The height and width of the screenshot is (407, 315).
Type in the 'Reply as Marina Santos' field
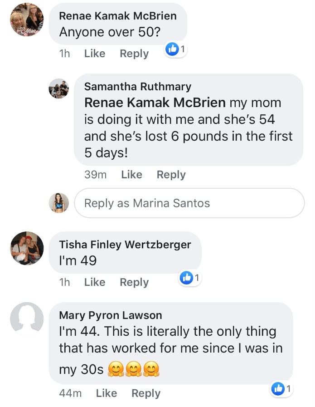pos(189,203)
